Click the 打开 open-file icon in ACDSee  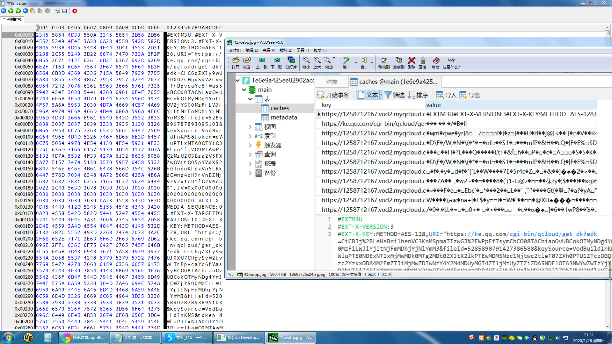[x=236, y=63]
